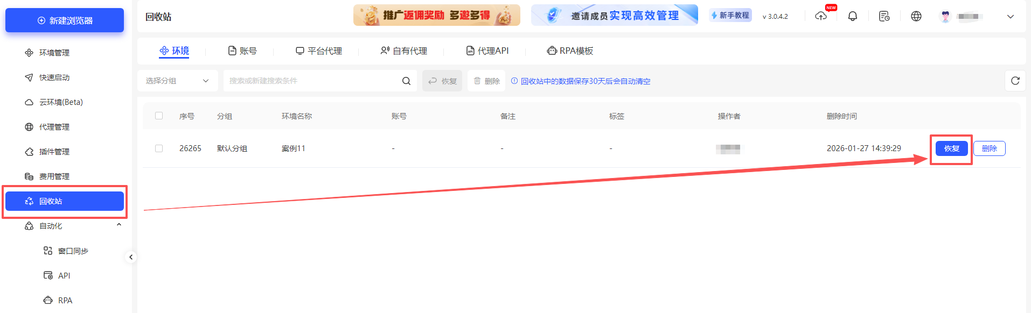1031x313 pixels.
Task: Click the search magnifier icon
Action: point(407,81)
